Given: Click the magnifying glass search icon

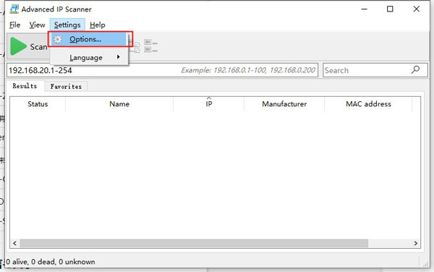Looking at the screenshot, I should [415, 69].
